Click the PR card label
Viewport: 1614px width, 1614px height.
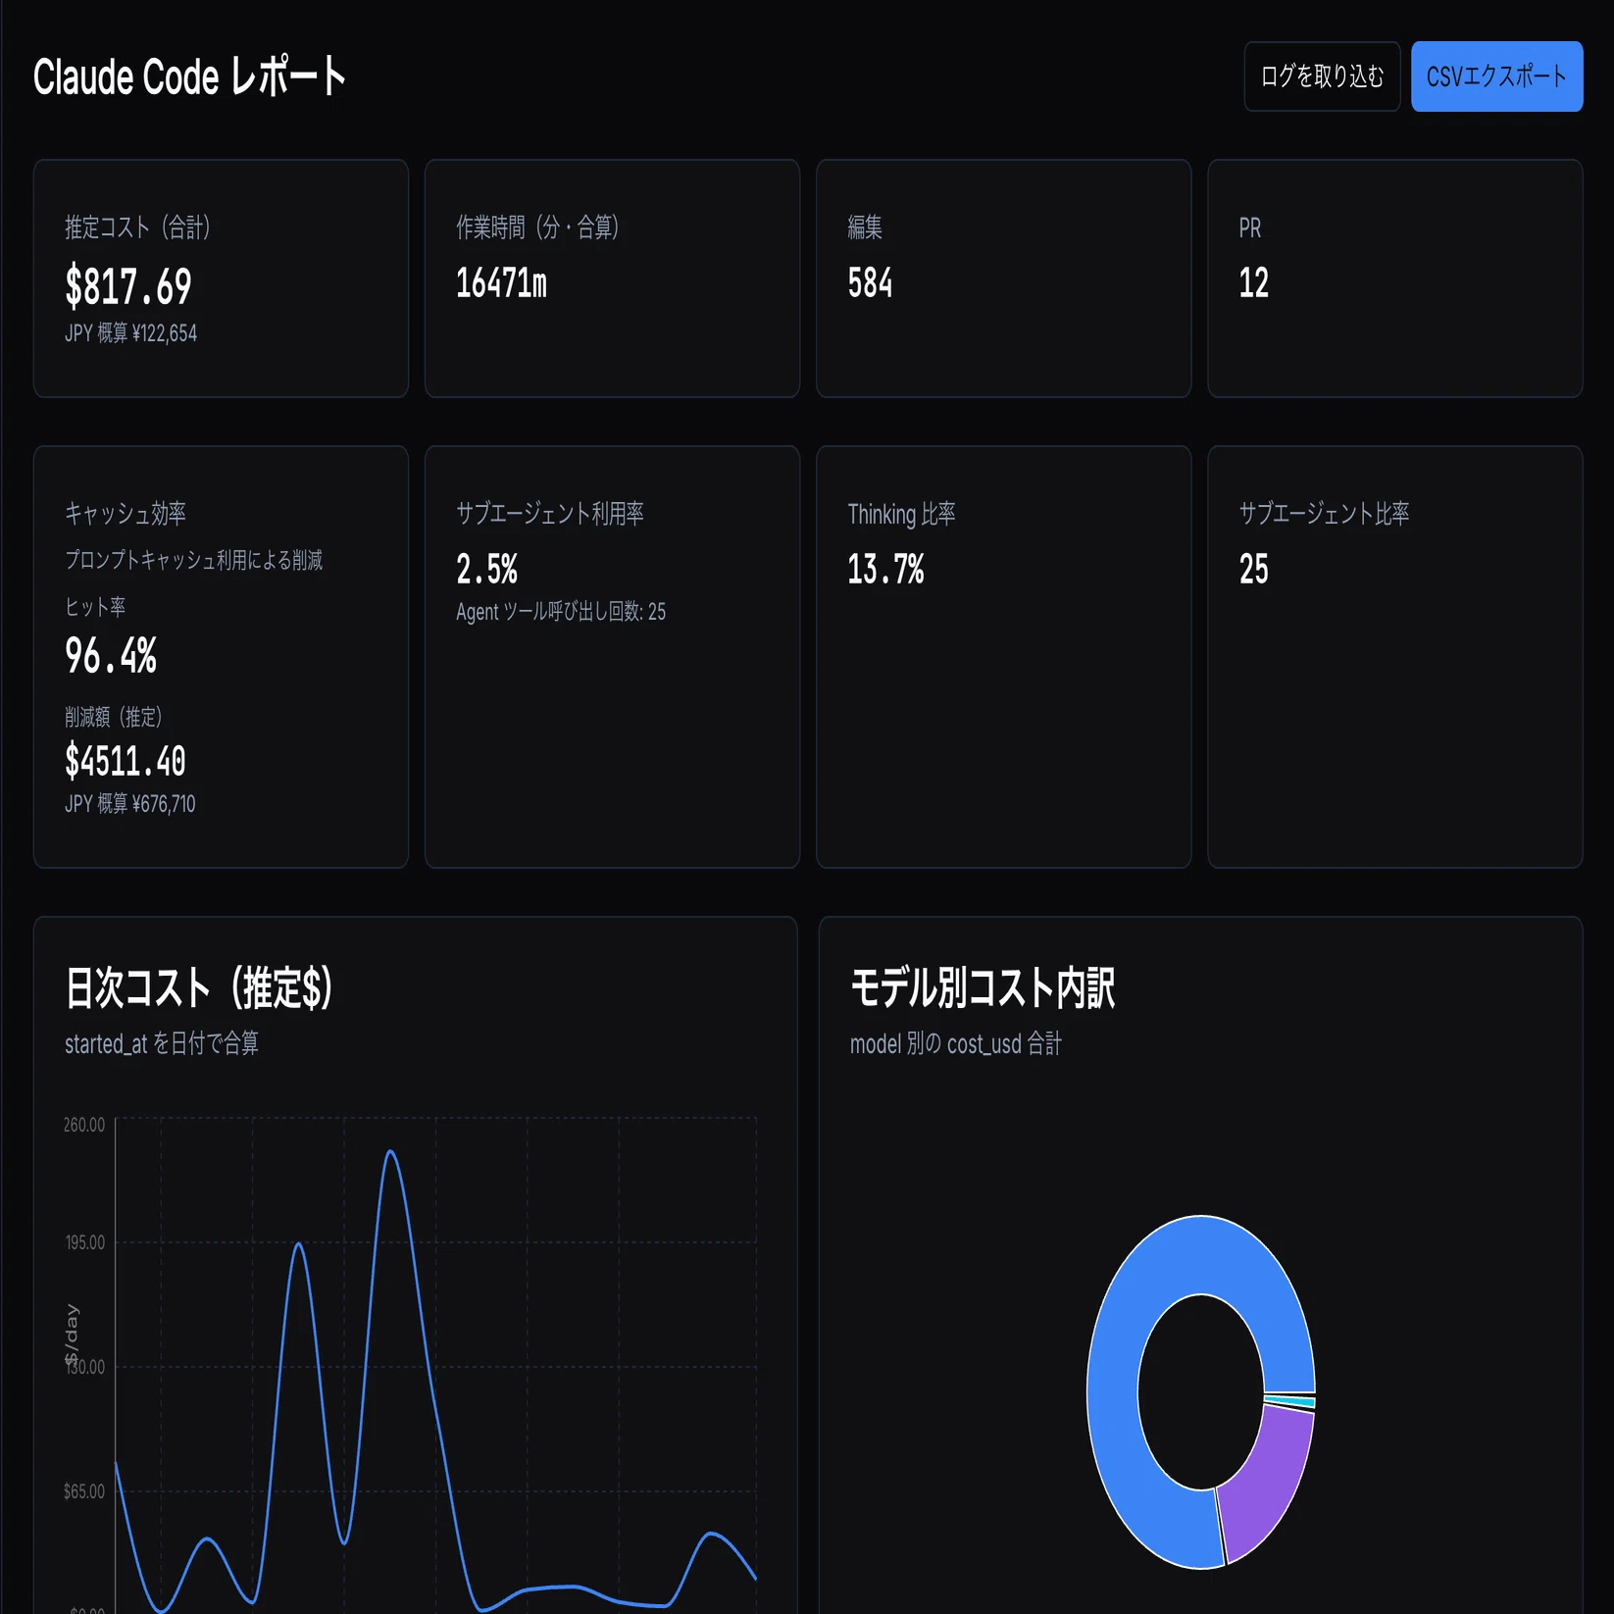pyautogui.click(x=1249, y=227)
